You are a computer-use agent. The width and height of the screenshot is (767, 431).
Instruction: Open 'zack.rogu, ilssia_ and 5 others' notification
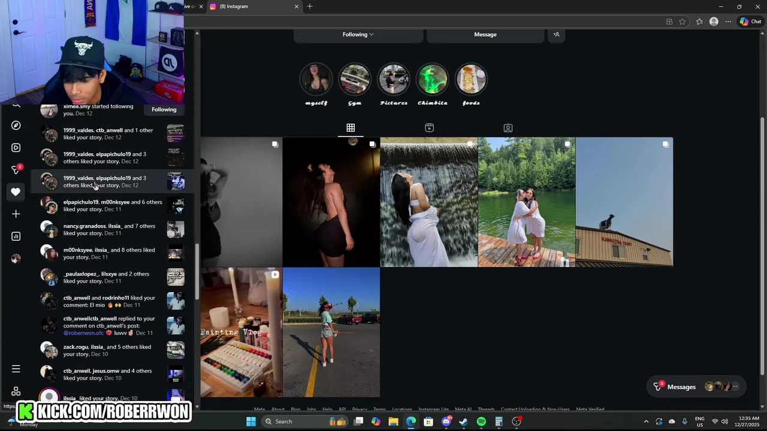click(x=112, y=350)
